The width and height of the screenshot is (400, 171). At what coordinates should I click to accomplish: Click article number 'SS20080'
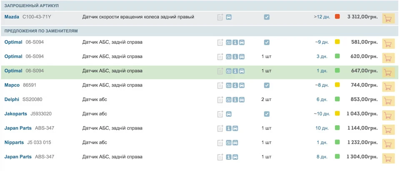(x=32, y=99)
